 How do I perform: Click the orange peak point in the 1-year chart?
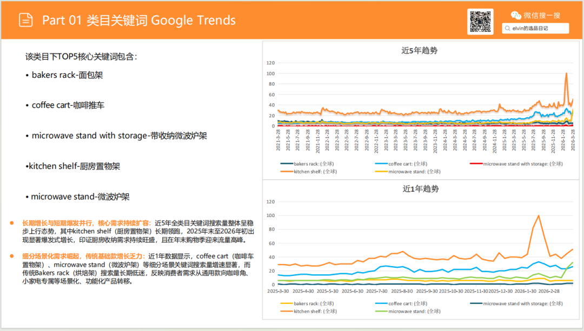538,215
